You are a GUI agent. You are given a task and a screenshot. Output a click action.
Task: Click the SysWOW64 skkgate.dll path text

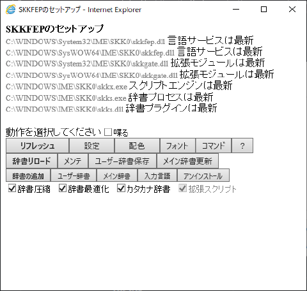pyautogui.click(x=91, y=75)
